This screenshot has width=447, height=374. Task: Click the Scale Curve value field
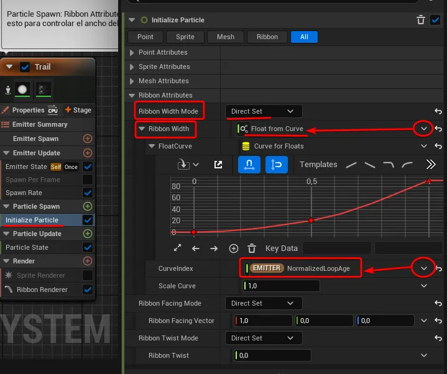tap(281, 286)
